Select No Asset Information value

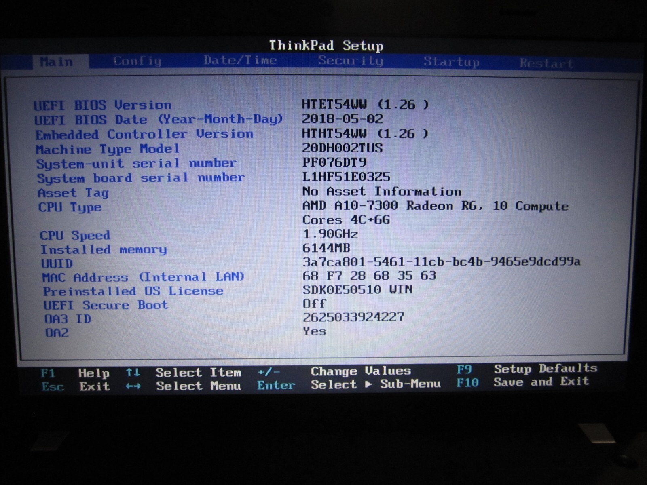click(382, 191)
